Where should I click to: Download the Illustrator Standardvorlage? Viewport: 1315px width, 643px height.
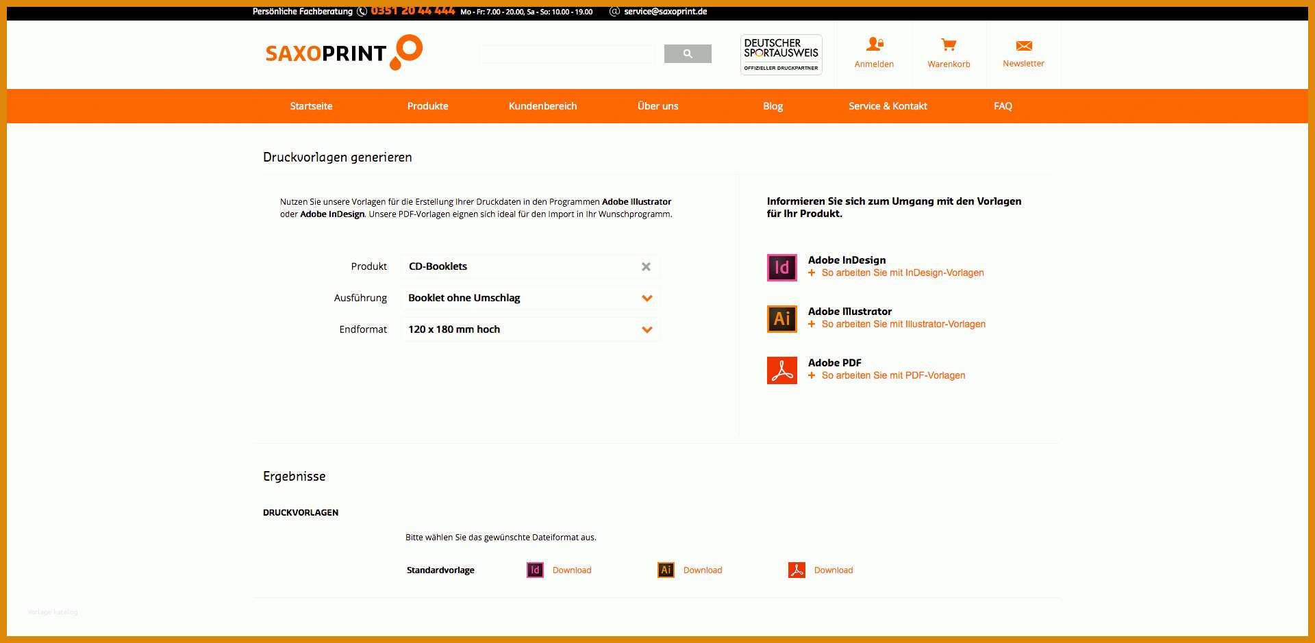[x=703, y=570]
